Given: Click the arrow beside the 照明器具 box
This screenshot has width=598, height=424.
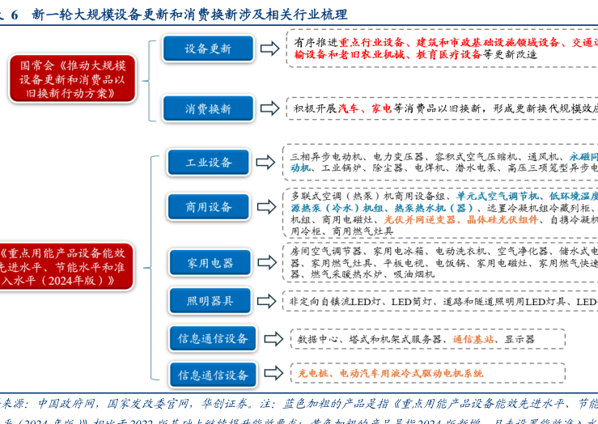Looking at the screenshot, I should [x=265, y=301].
